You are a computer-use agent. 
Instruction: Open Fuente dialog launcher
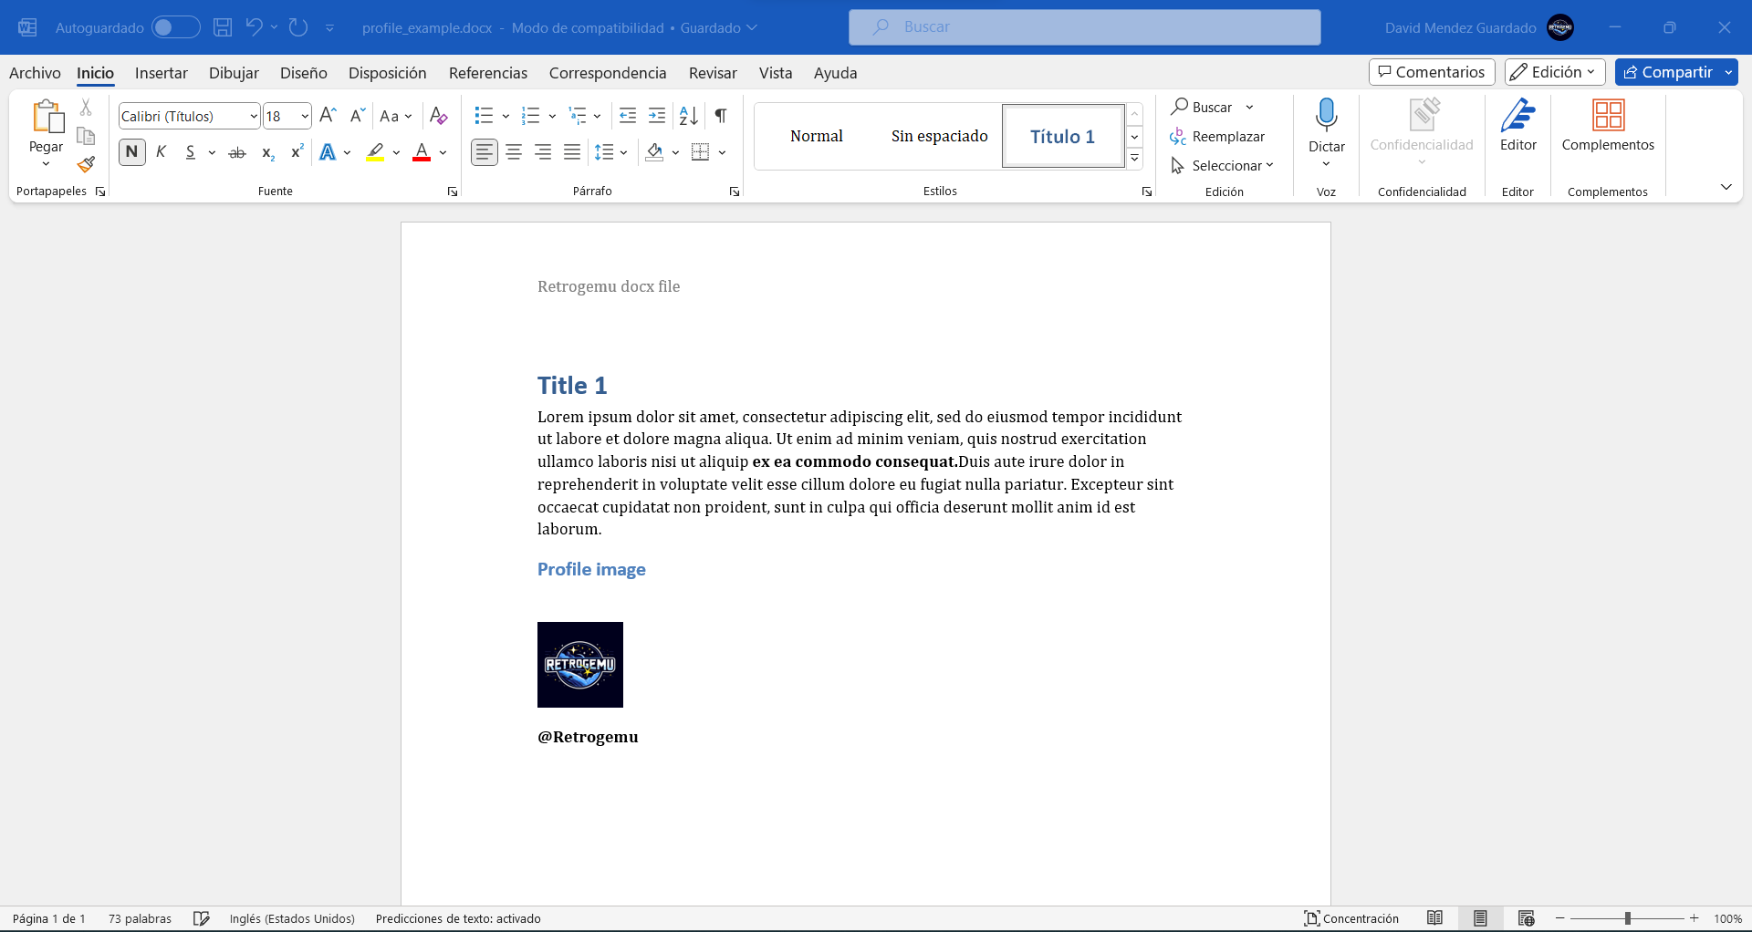point(453,192)
